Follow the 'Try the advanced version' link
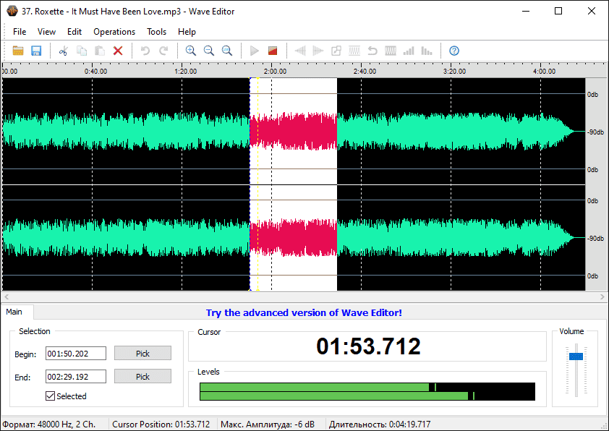This screenshot has width=609, height=431. pyautogui.click(x=304, y=312)
